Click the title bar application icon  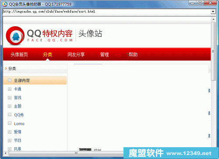tap(5, 4)
